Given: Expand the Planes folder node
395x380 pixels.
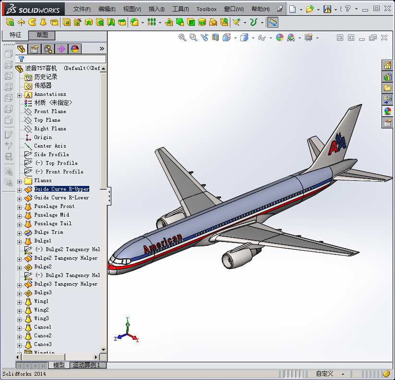Looking at the screenshot, I should (19, 182).
